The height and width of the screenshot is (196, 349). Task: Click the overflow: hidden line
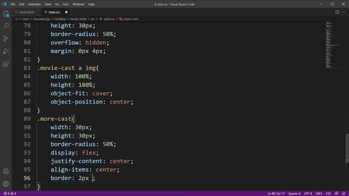[x=80, y=42]
